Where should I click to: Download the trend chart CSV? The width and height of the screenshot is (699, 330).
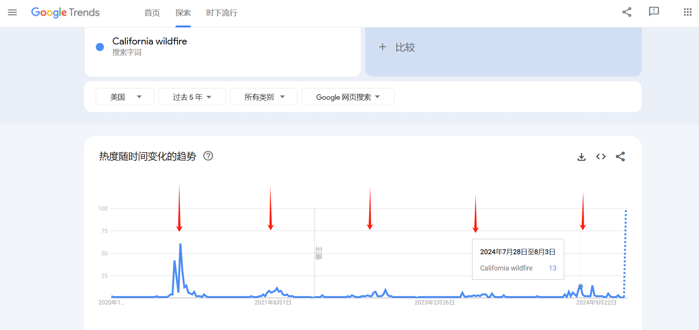(x=582, y=156)
